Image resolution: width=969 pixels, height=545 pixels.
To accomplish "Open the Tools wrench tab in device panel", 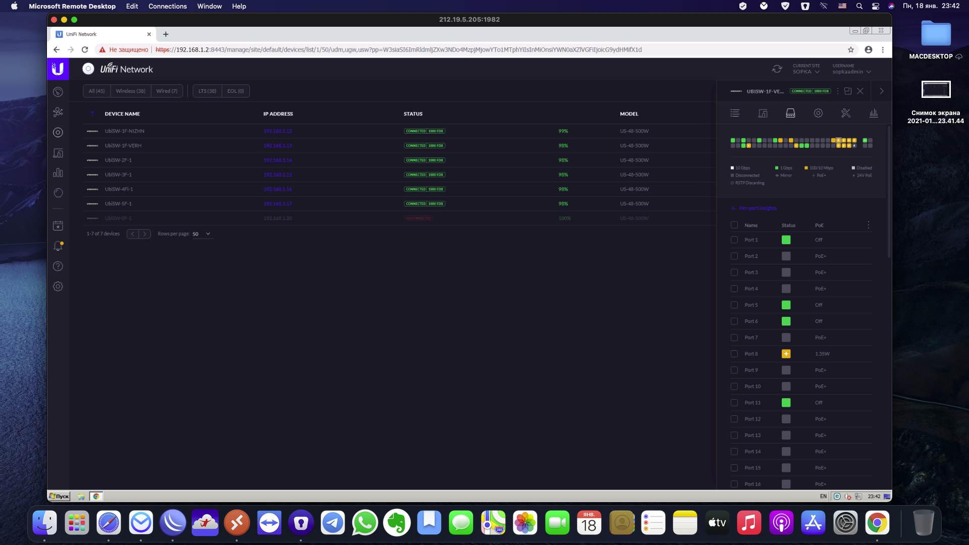I will (846, 114).
